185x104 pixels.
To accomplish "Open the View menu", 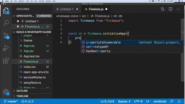I will coord(27,1).
